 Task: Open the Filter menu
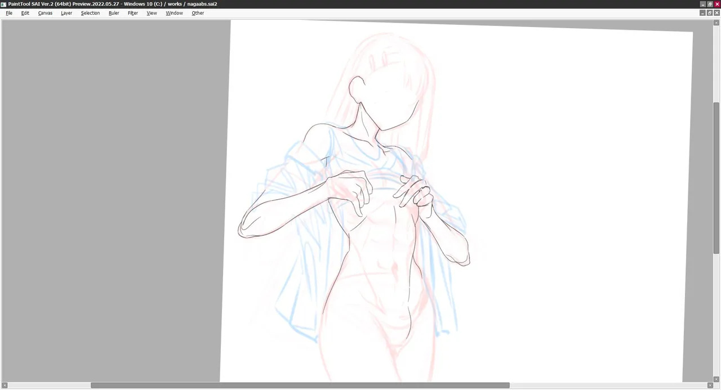[133, 13]
